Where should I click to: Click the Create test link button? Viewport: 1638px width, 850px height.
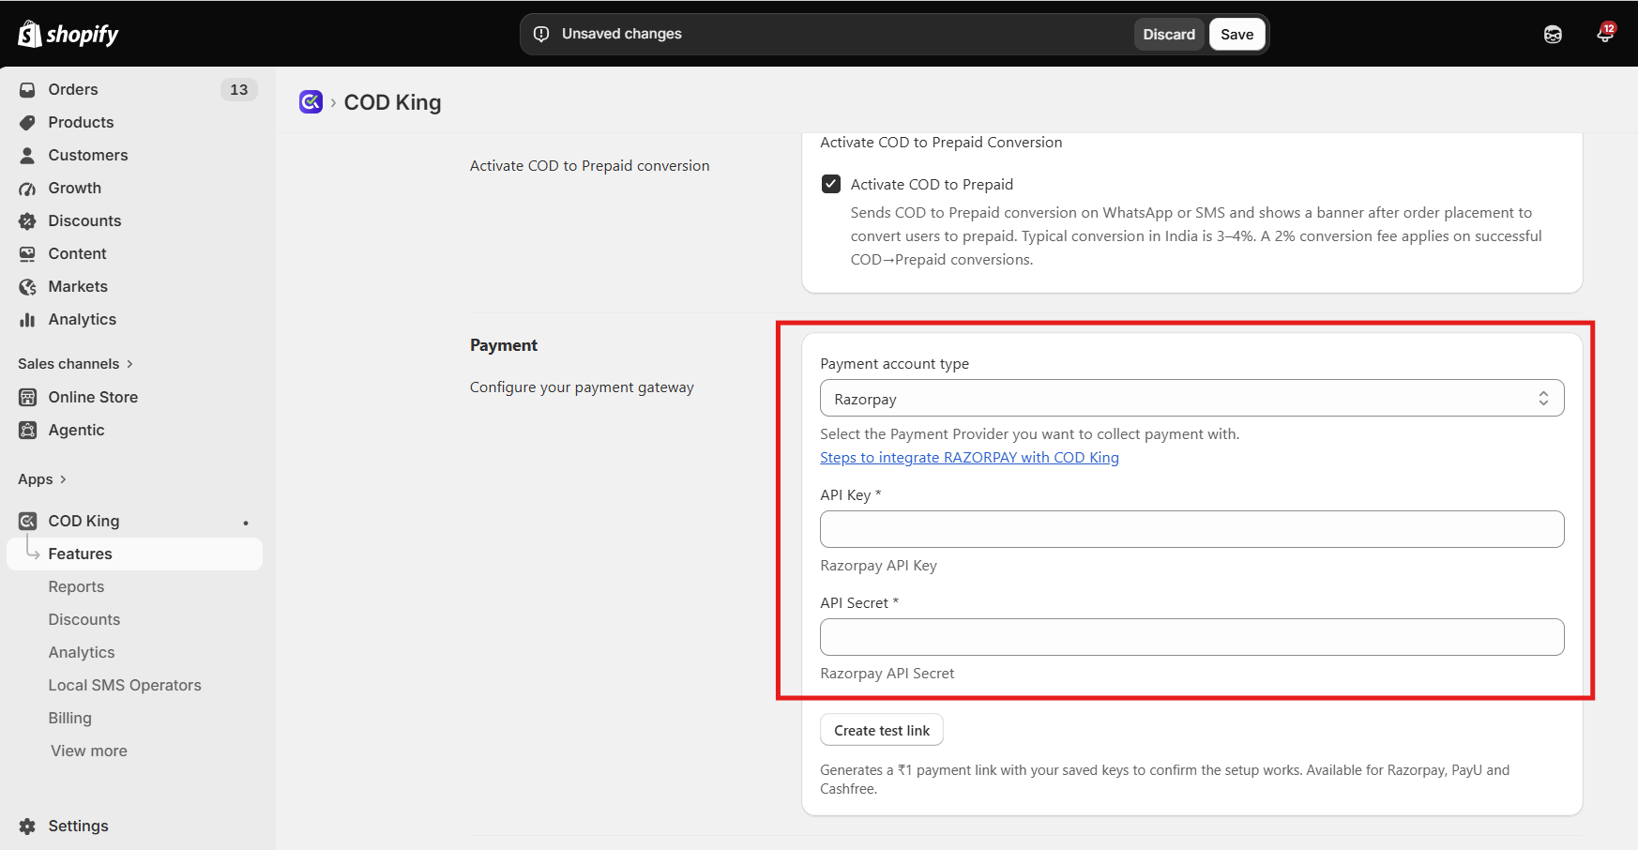(882, 730)
